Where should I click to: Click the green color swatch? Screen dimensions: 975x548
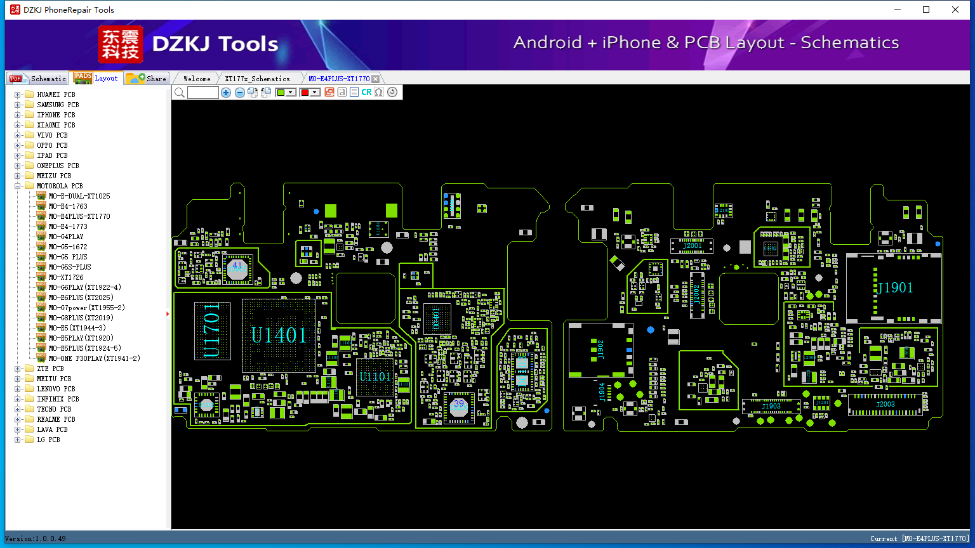point(281,93)
